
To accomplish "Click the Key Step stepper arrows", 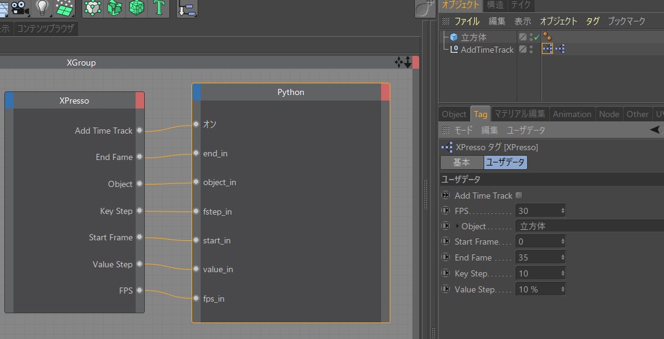I will pyautogui.click(x=562, y=273).
